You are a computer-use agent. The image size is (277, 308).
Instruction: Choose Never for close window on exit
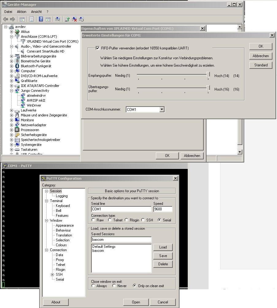114,286
